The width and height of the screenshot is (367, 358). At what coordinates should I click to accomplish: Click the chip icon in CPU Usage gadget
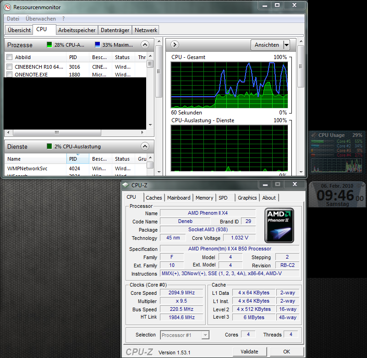[314, 135]
